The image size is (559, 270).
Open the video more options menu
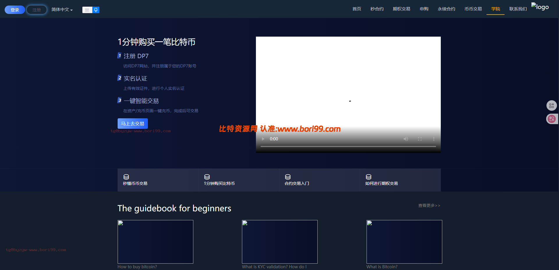(434, 139)
